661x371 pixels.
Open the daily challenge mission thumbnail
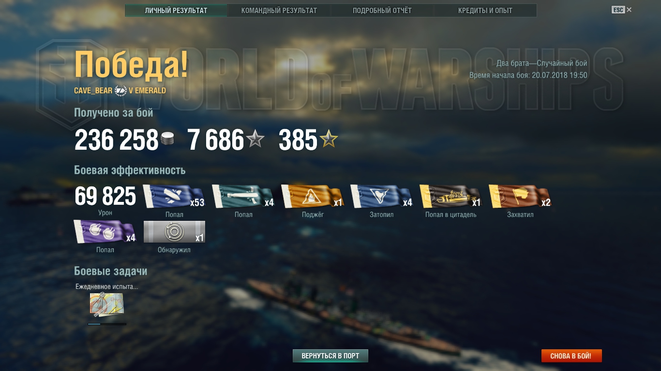pyautogui.click(x=106, y=305)
